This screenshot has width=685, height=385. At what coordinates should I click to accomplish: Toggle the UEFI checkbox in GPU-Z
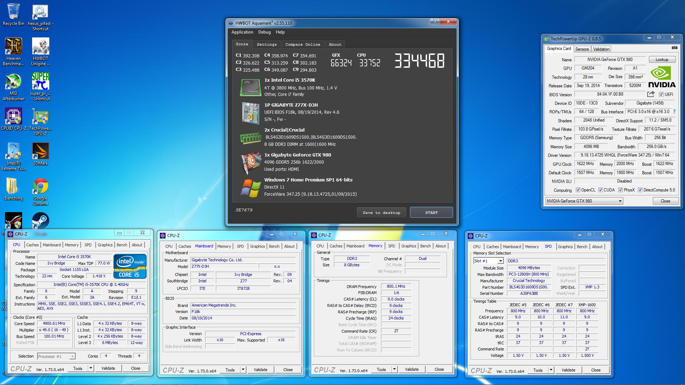pyautogui.click(x=661, y=94)
